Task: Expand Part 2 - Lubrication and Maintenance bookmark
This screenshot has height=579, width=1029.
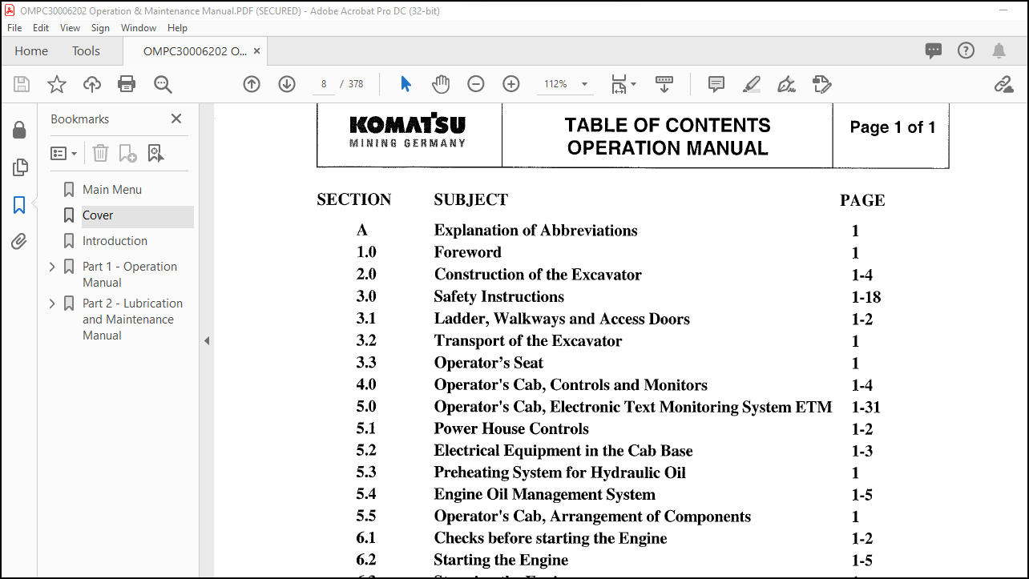Action: [53, 304]
